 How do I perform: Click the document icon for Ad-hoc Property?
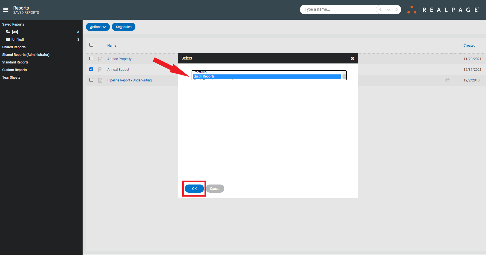(100, 59)
